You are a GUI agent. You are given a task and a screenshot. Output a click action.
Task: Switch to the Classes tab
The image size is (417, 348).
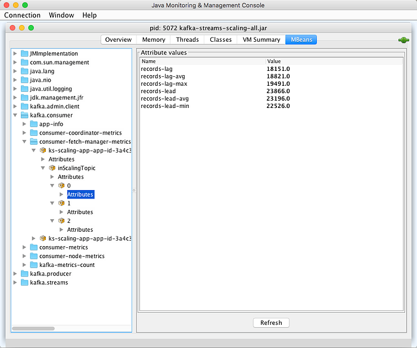220,40
